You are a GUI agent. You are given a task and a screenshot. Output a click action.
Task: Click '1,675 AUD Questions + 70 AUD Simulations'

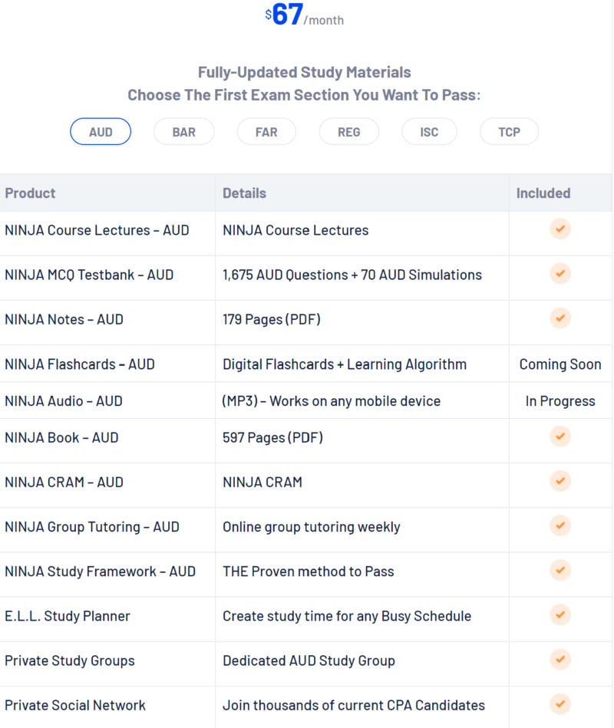coord(352,275)
